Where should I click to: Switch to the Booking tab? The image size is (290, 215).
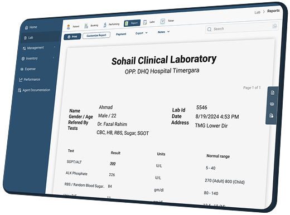coord(91,26)
